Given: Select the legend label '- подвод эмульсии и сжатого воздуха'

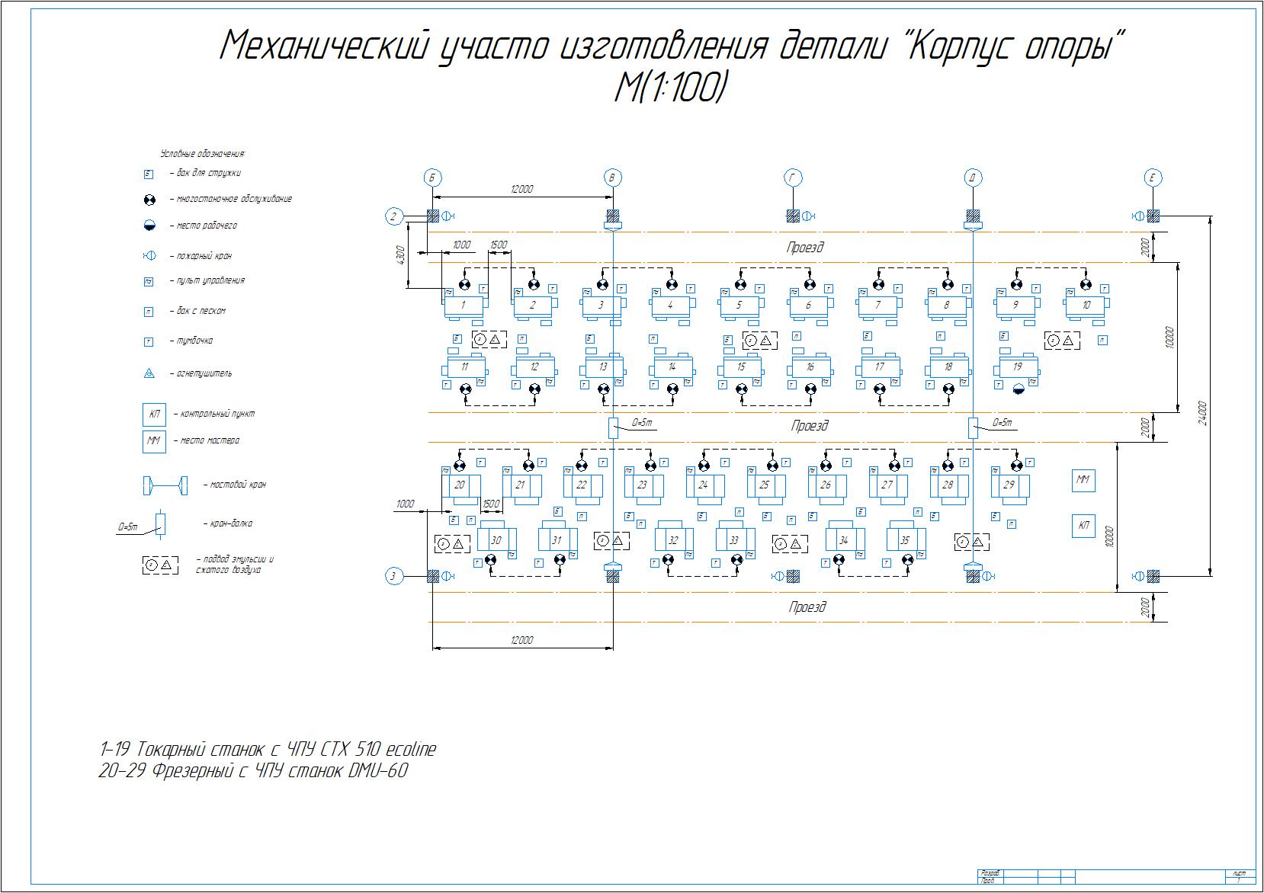Looking at the screenshot, I should [235, 565].
